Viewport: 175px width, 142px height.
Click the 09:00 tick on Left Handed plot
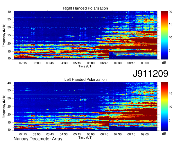coord(145,134)
